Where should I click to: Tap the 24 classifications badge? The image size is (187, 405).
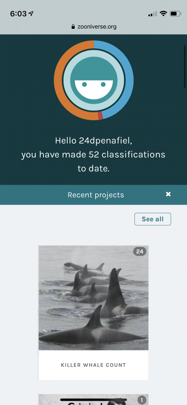(x=140, y=252)
